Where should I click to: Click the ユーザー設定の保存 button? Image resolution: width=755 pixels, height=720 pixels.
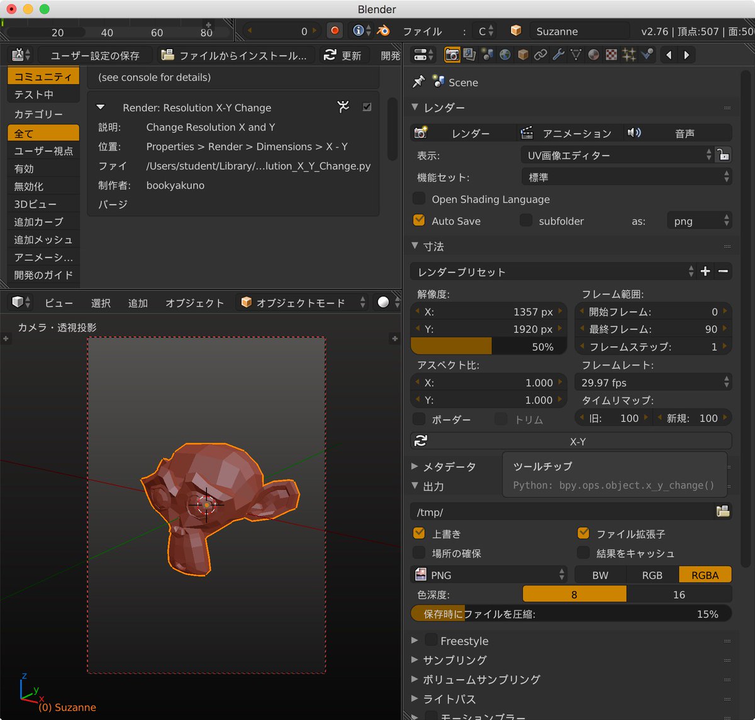coord(95,55)
